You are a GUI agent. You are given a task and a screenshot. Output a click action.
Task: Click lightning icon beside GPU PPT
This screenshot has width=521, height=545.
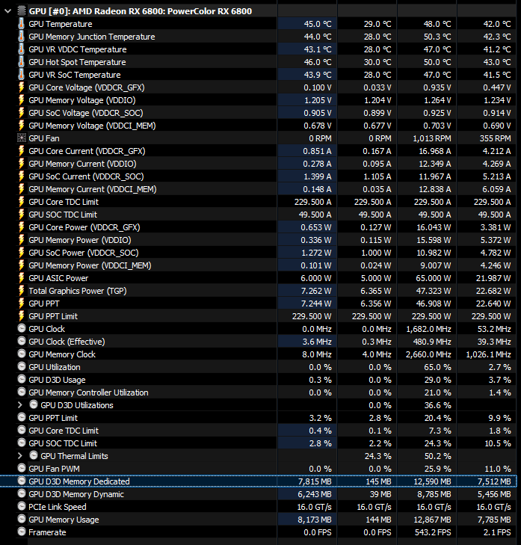click(22, 304)
